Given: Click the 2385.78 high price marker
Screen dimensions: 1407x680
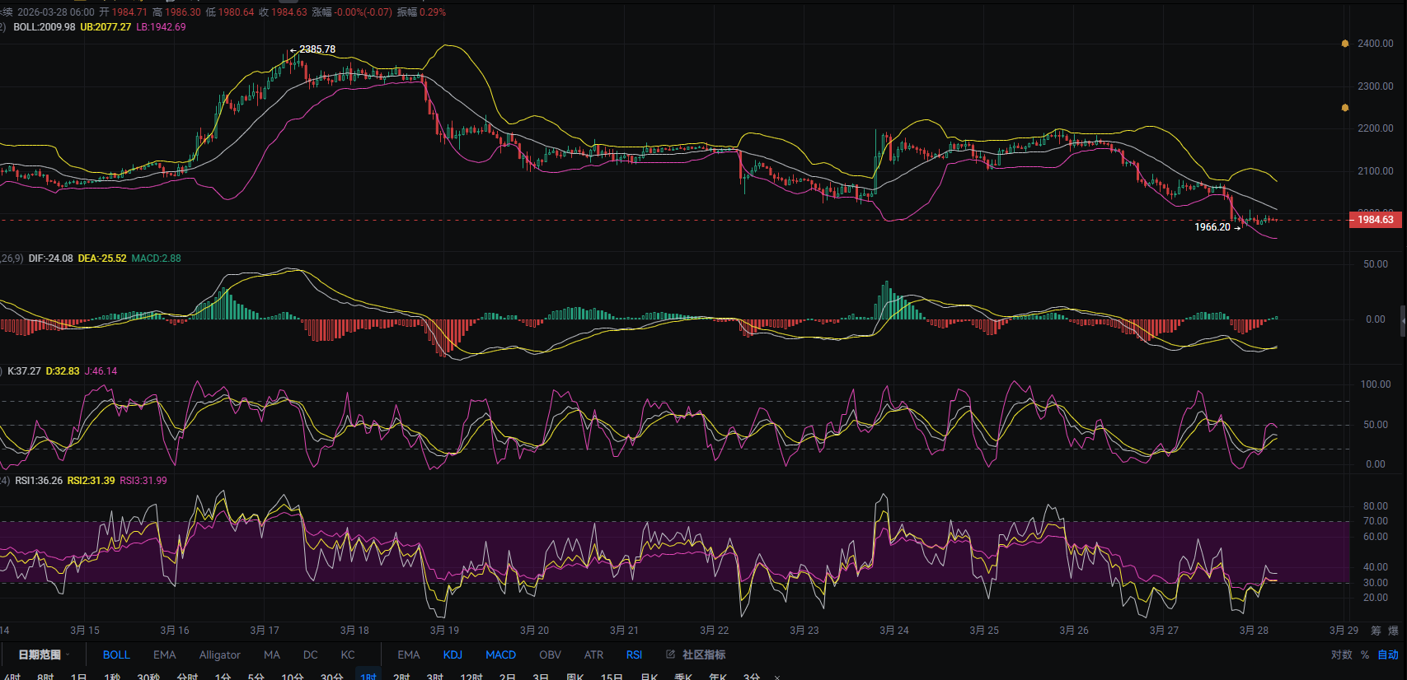Looking at the screenshot, I should coord(317,49).
